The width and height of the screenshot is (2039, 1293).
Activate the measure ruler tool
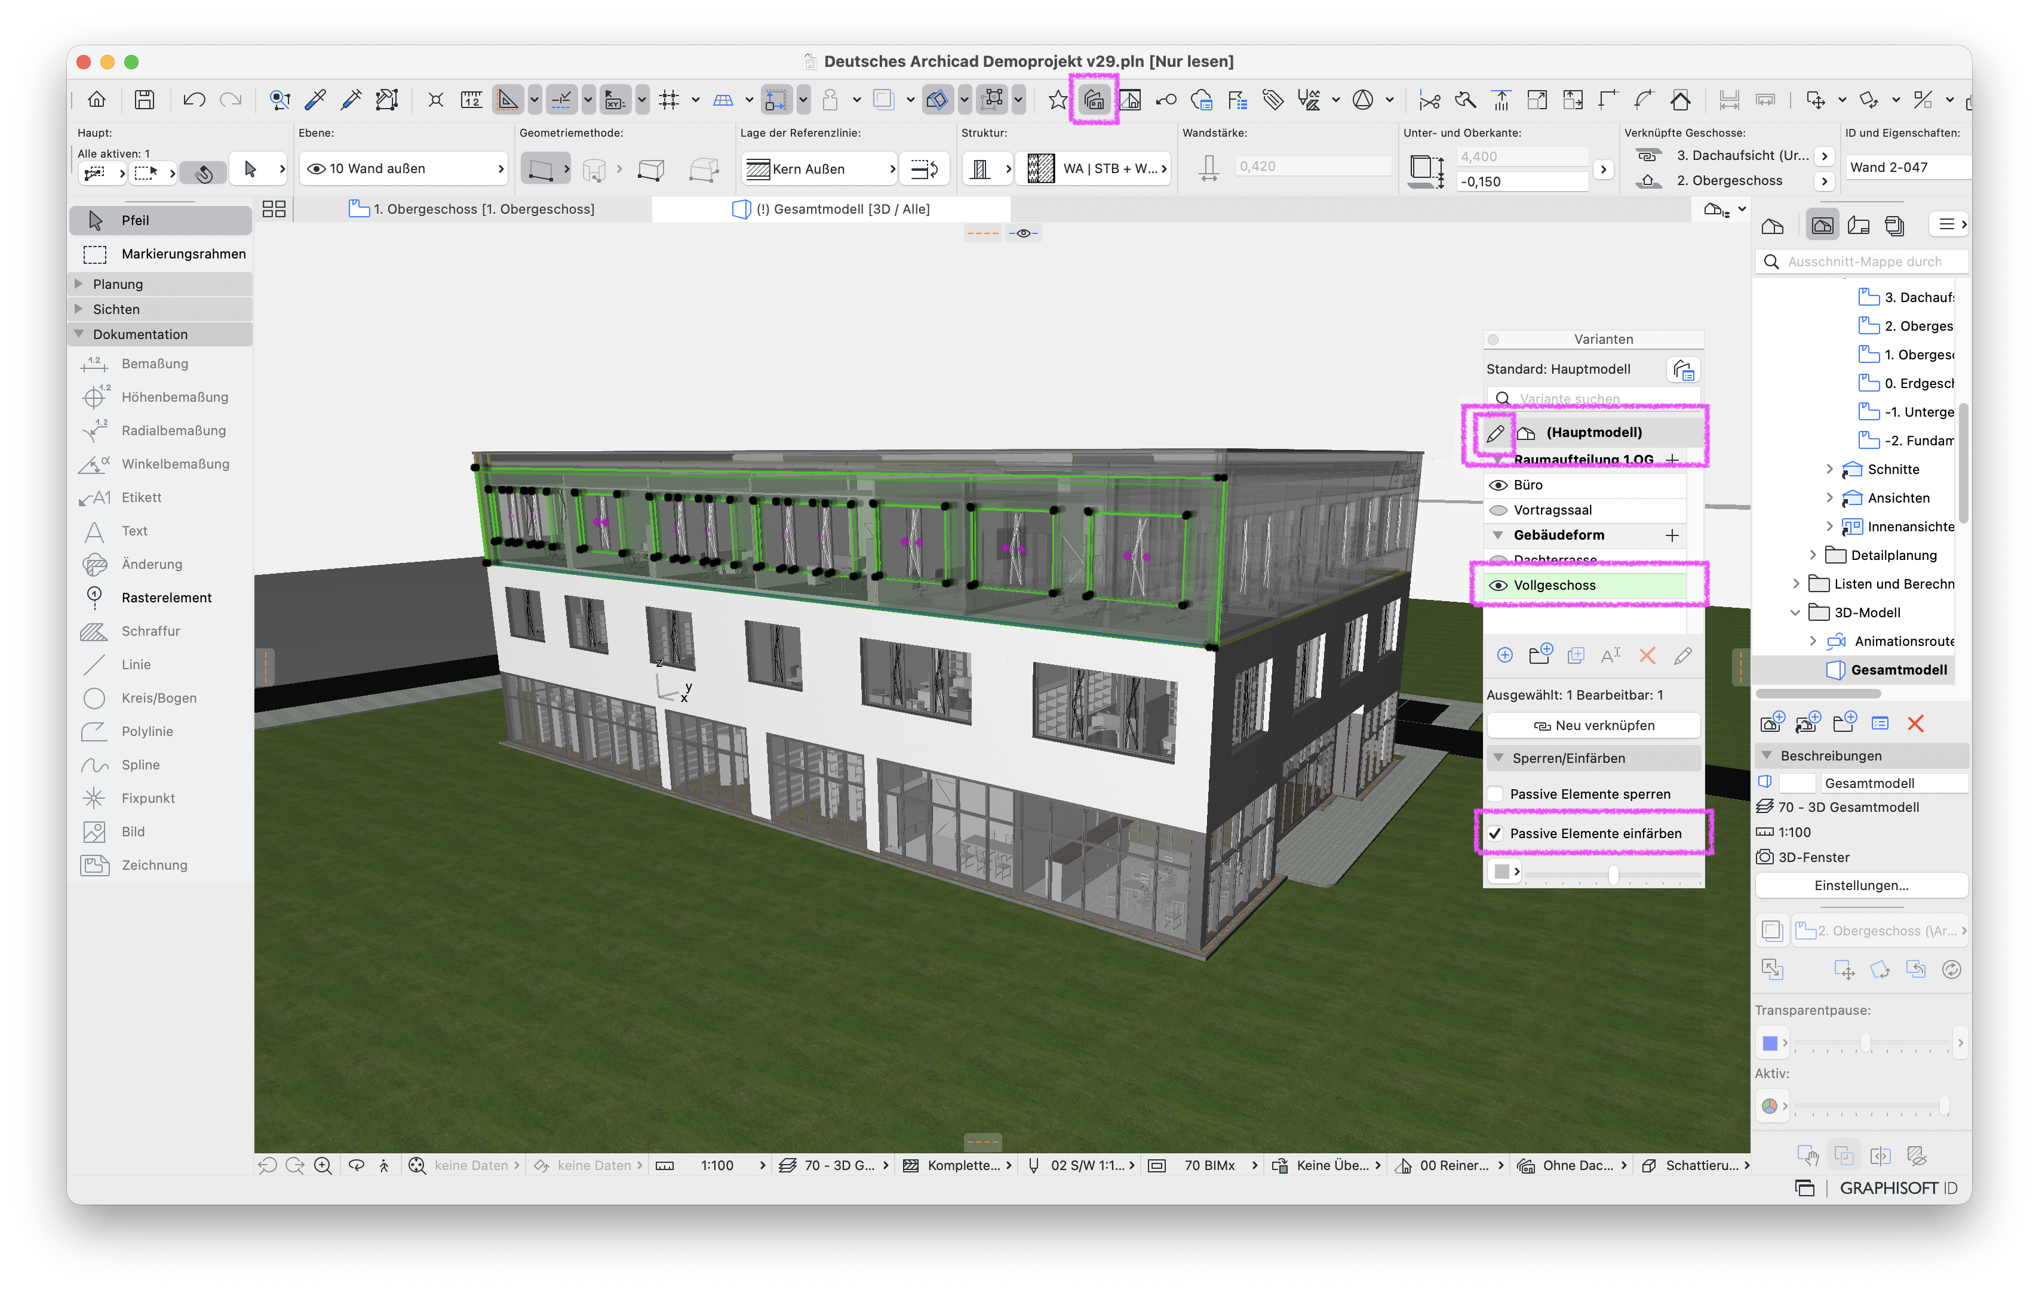coord(472,100)
